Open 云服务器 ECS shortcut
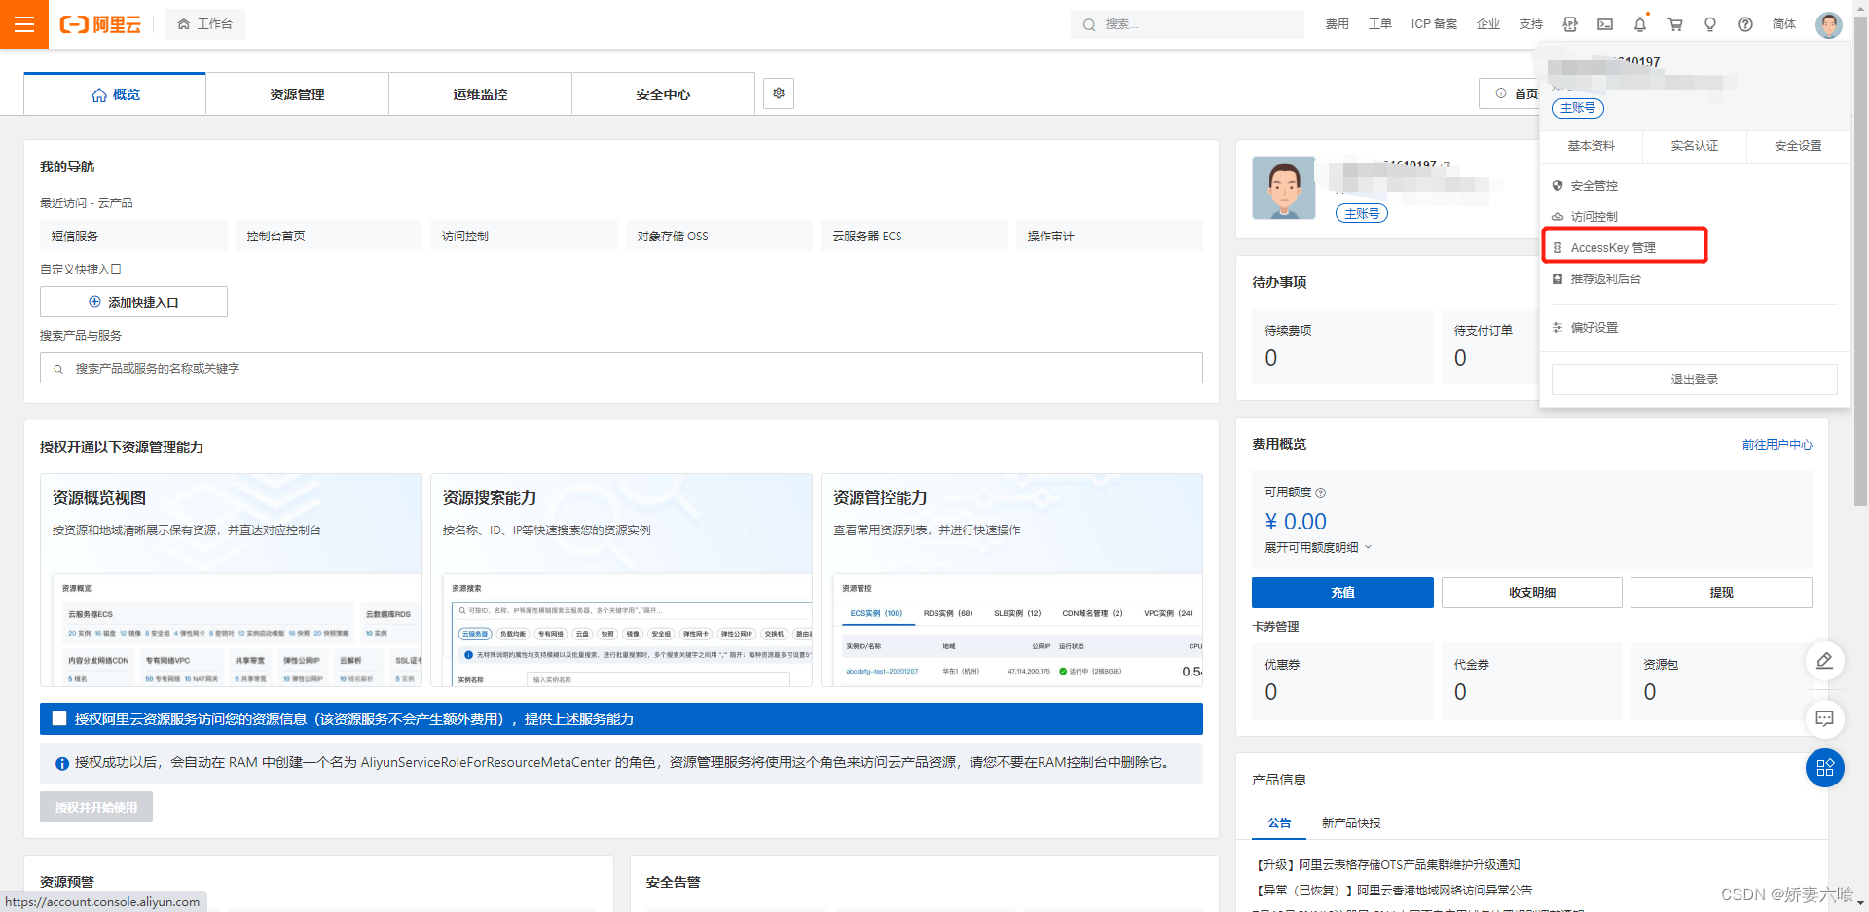This screenshot has width=1869, height=912. click(x=914, y=236)
